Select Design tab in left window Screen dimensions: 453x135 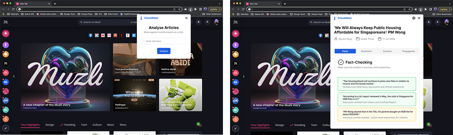(50, 125)
